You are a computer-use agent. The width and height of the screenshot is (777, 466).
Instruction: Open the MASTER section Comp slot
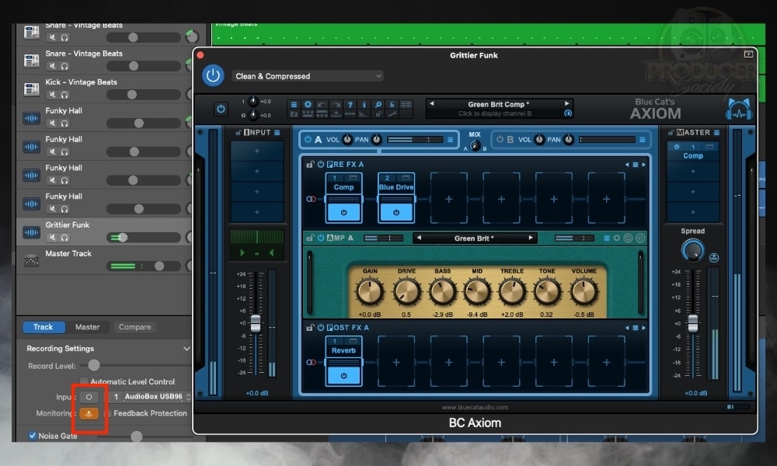693,151
